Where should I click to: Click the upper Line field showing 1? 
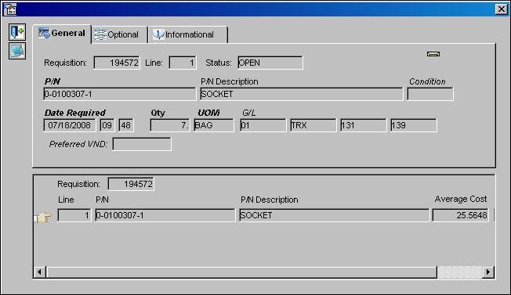click(x=183, y=63)
